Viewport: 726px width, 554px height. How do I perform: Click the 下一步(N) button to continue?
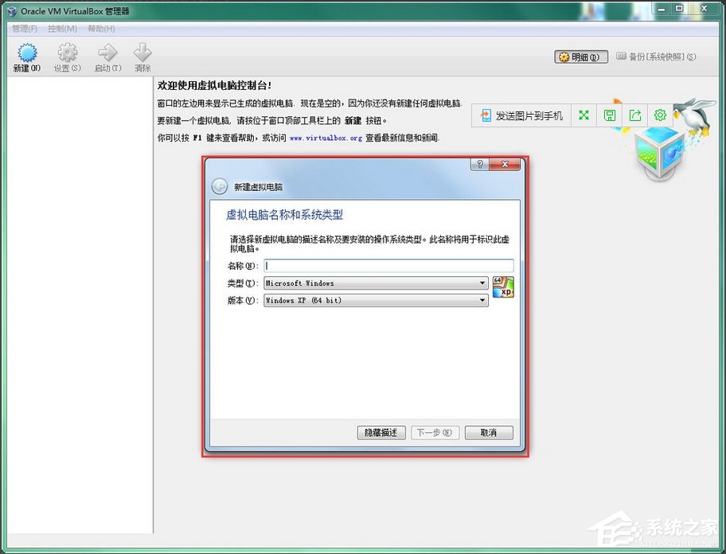click(435, 432)
